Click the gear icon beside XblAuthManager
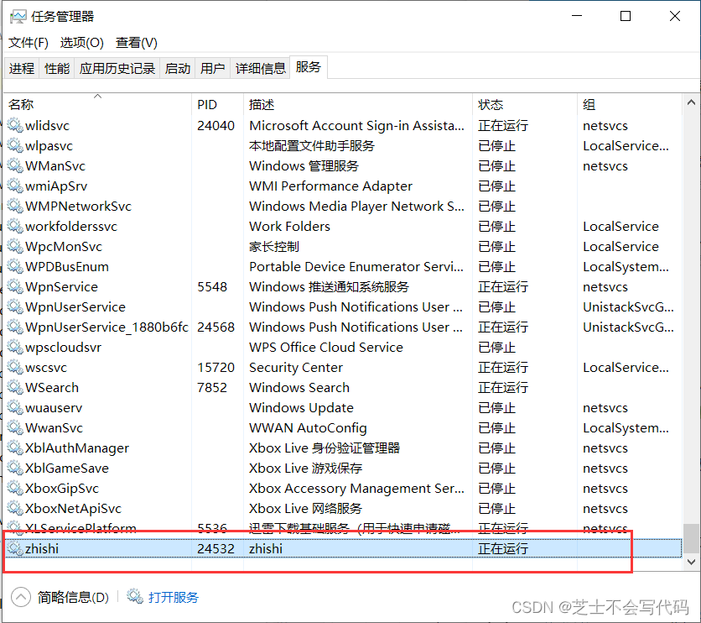The image size is (701, 623). tap(15, 448)
